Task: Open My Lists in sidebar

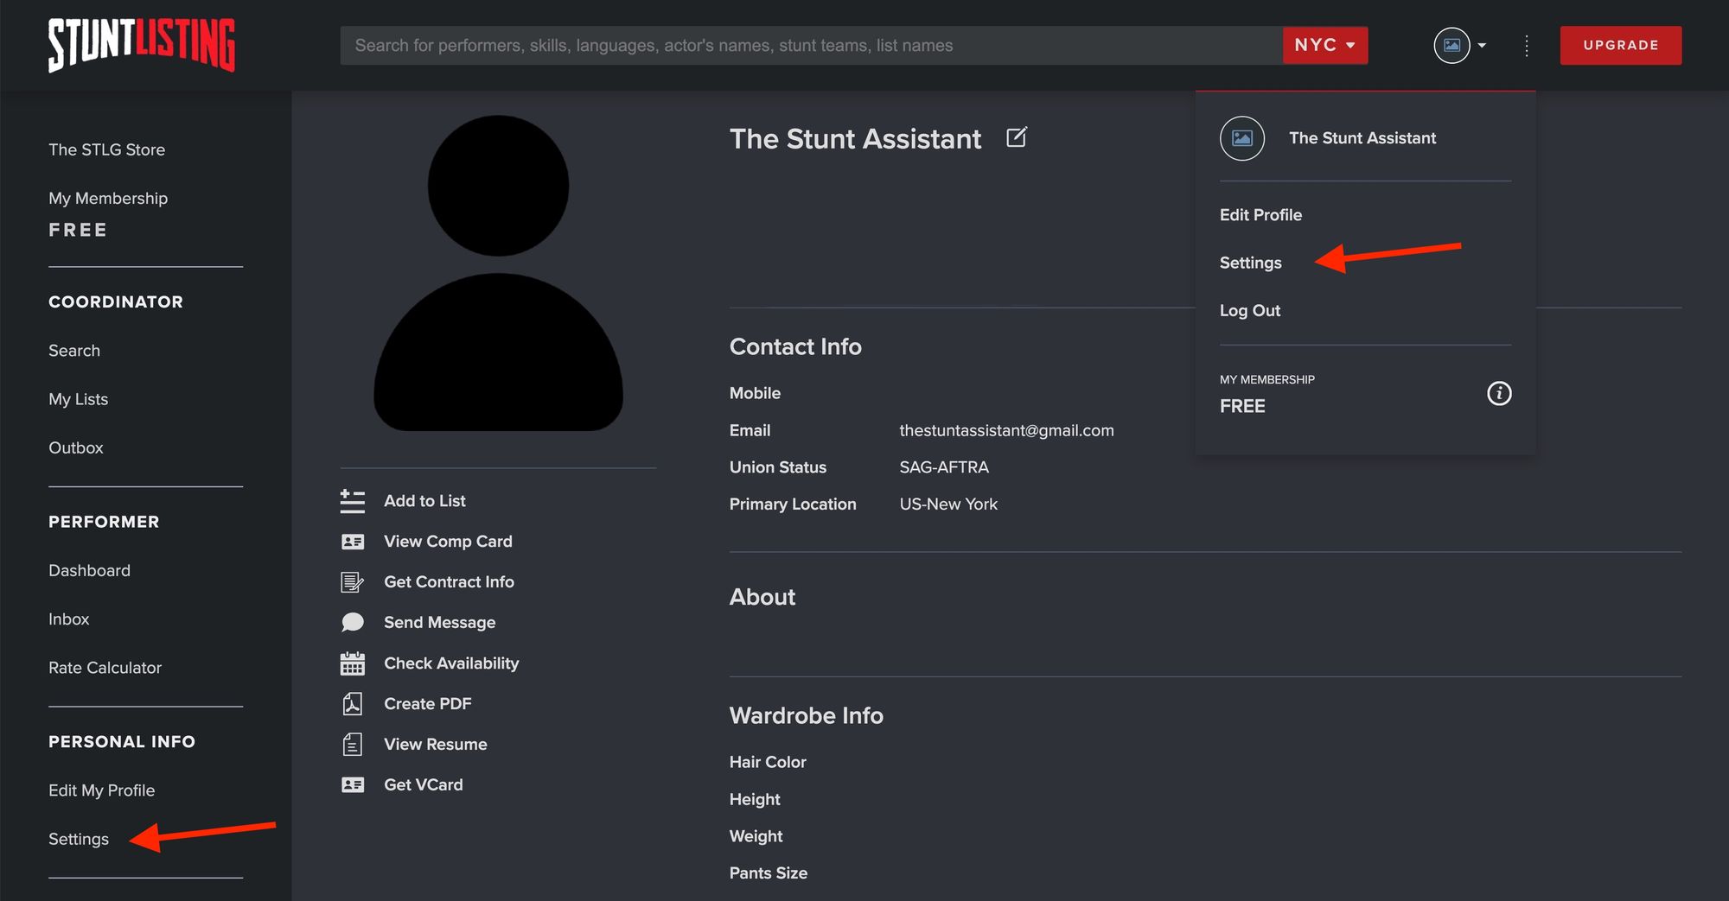Action: (79, 399)
